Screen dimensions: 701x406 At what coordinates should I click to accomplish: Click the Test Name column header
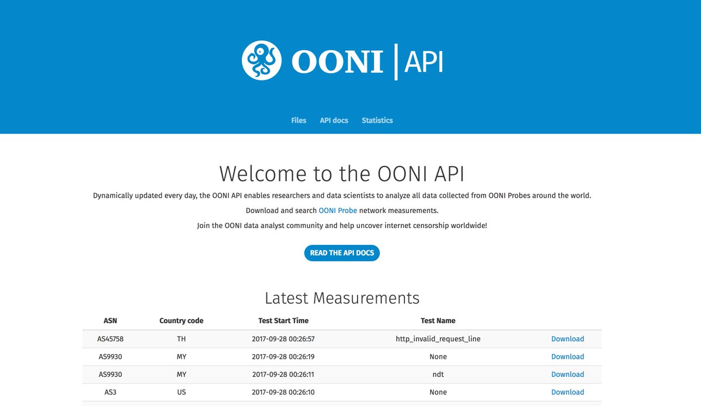point(438,320)
